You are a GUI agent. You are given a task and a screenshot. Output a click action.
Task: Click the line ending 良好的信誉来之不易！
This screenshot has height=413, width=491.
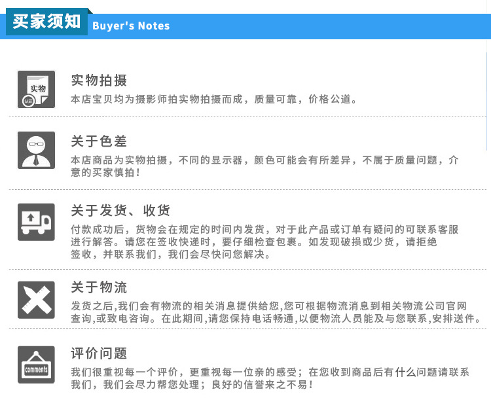(192, 384)
